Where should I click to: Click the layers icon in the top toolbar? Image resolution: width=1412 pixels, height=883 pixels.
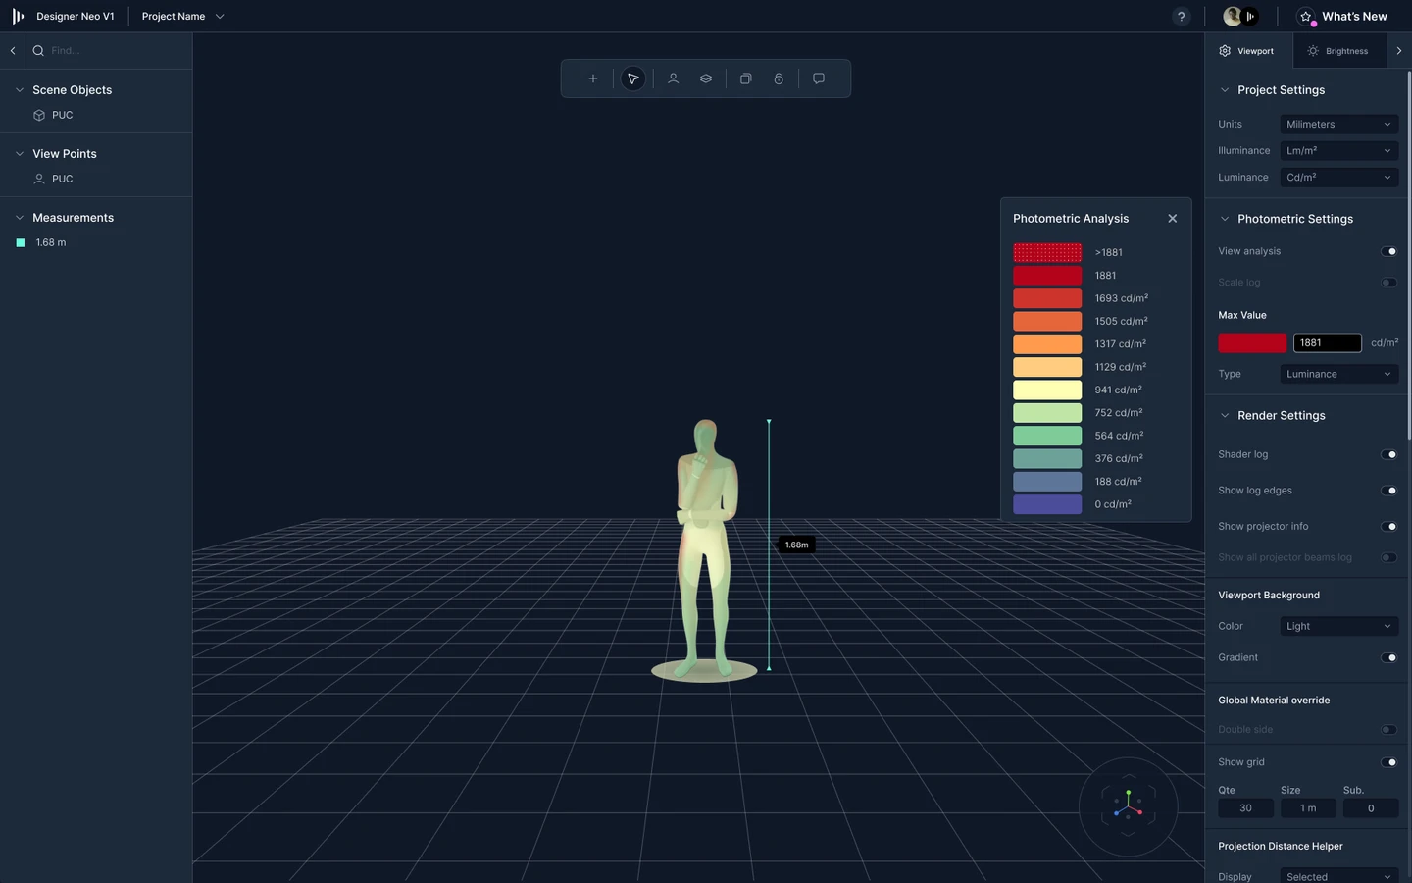(x=706, y=78)
